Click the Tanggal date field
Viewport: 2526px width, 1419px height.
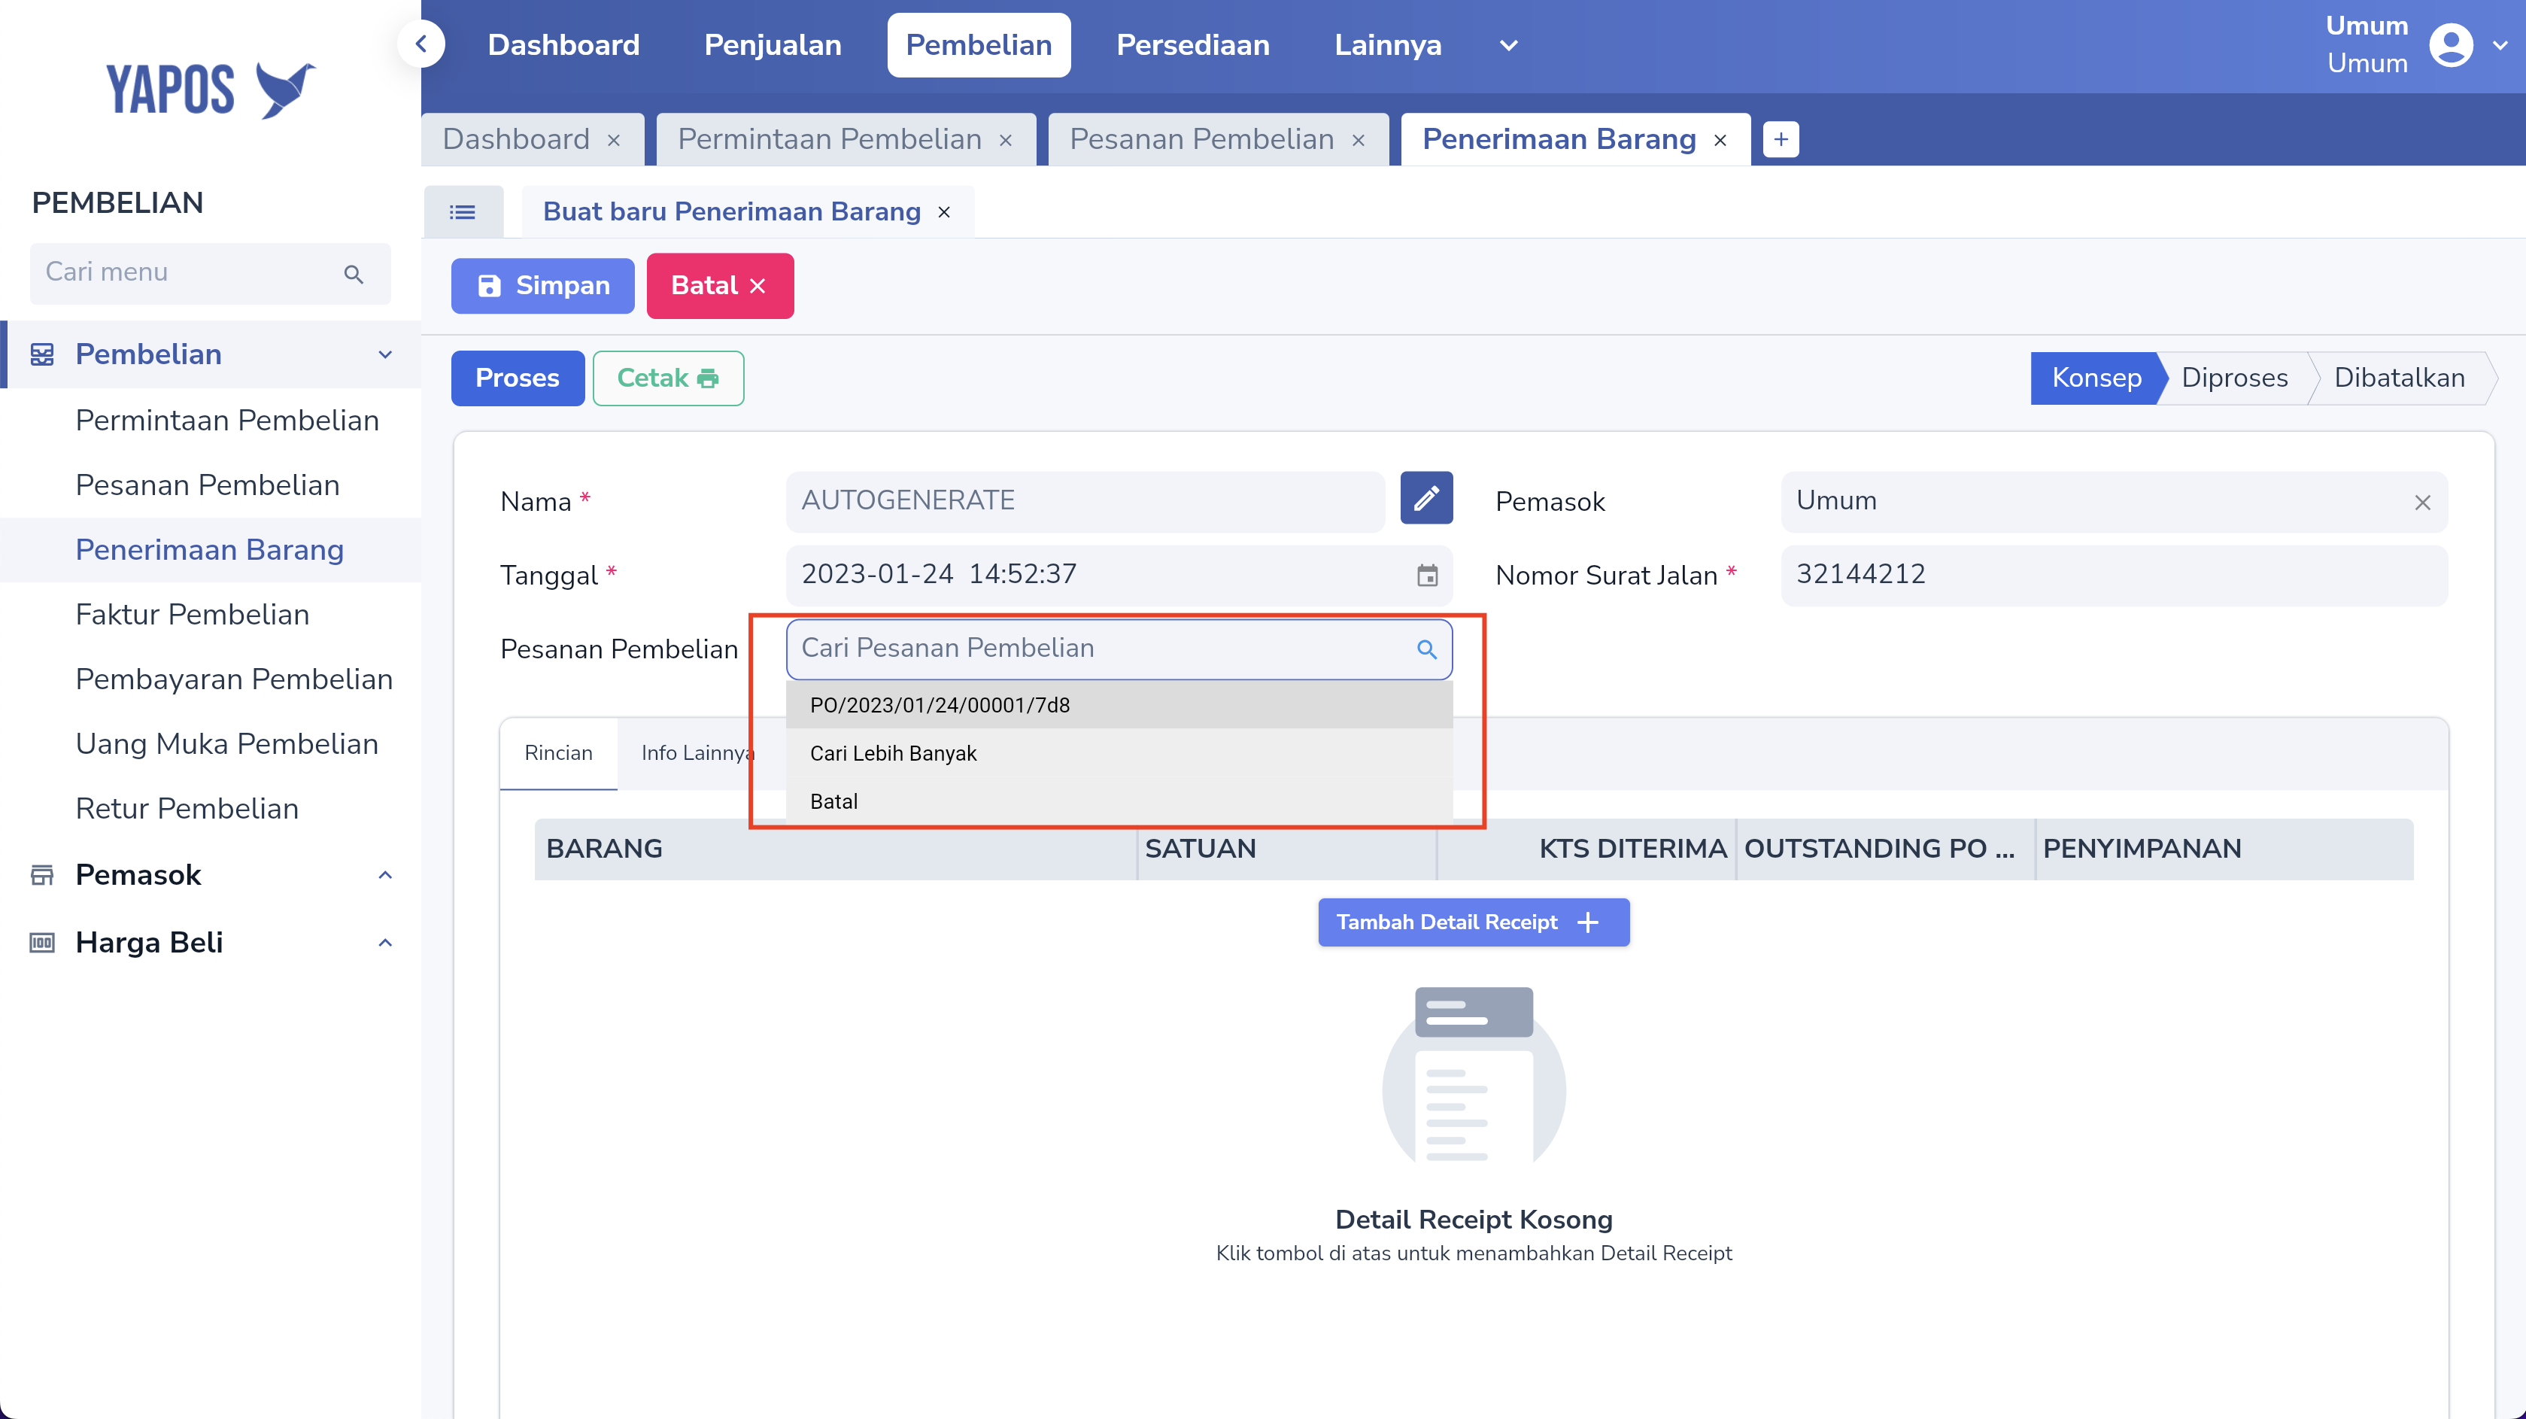pyautogui.click(x=1119, y=575)
